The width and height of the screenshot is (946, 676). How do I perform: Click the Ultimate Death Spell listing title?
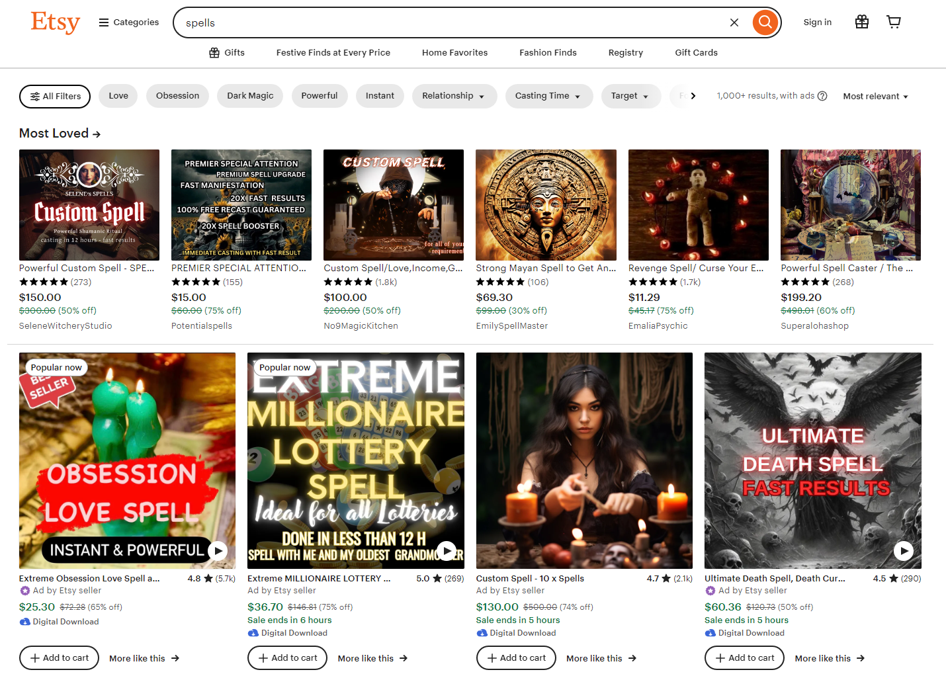[775, 578]
